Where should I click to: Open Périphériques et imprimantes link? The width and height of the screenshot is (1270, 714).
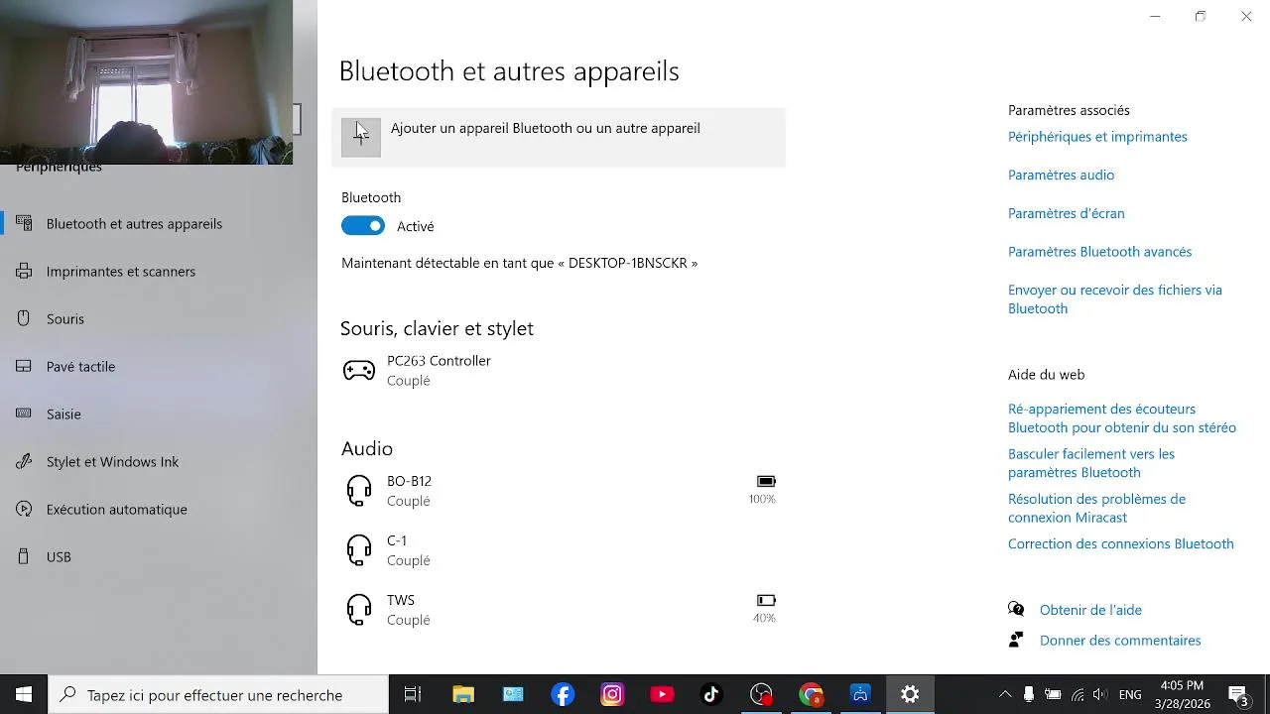click(1097, 137)
